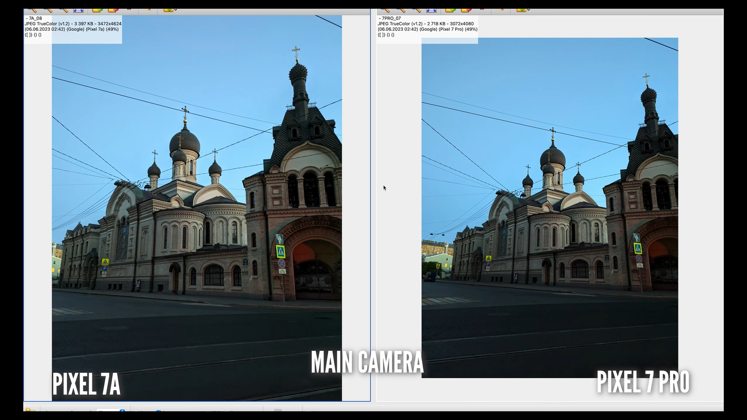Click the red-arrow folder icon in right pane
Image resolution: width=747 pixels, height=420 pixels.
pos(466,10)
